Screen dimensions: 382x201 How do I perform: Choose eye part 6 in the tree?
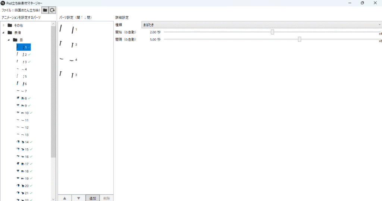(23, 84)
